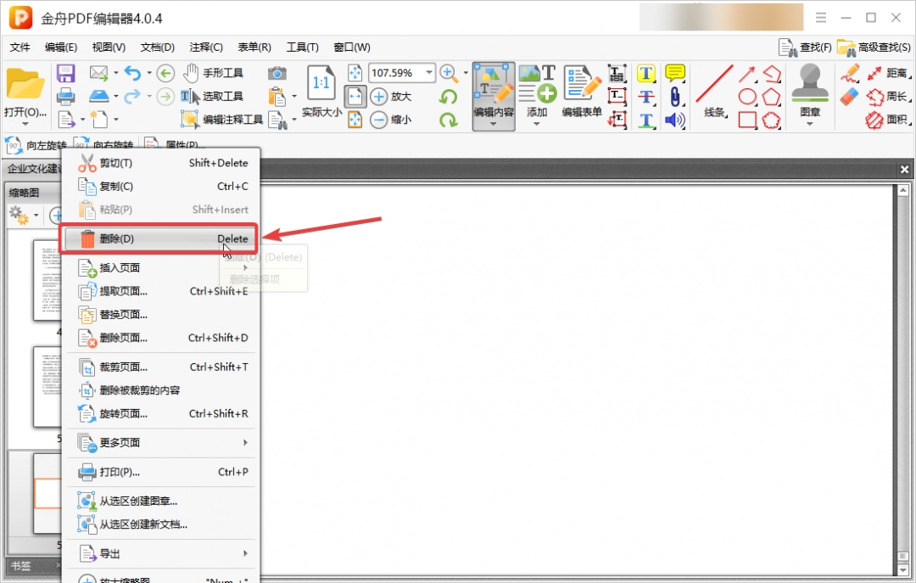Open the Stamp (图章) tool

pos(810,92)
